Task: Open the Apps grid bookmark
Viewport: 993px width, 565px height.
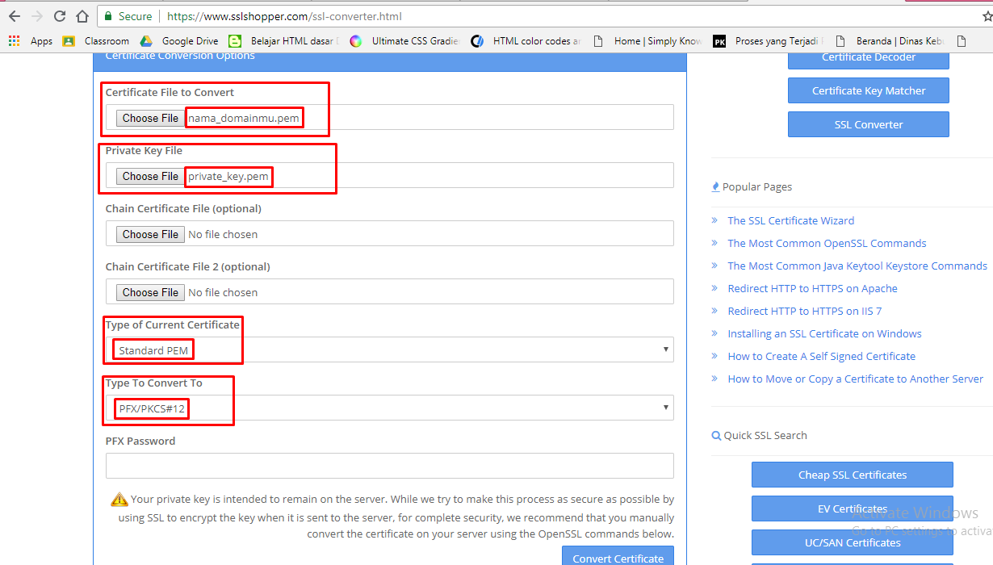Action: click(31, 41)
